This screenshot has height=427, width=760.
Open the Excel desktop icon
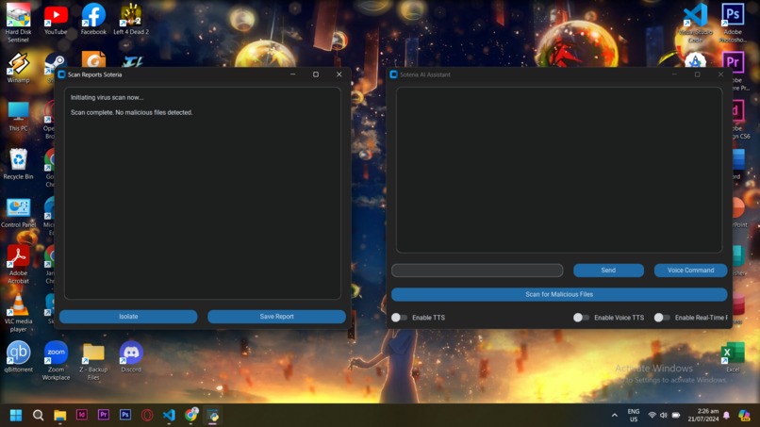(x=733, y=357)
